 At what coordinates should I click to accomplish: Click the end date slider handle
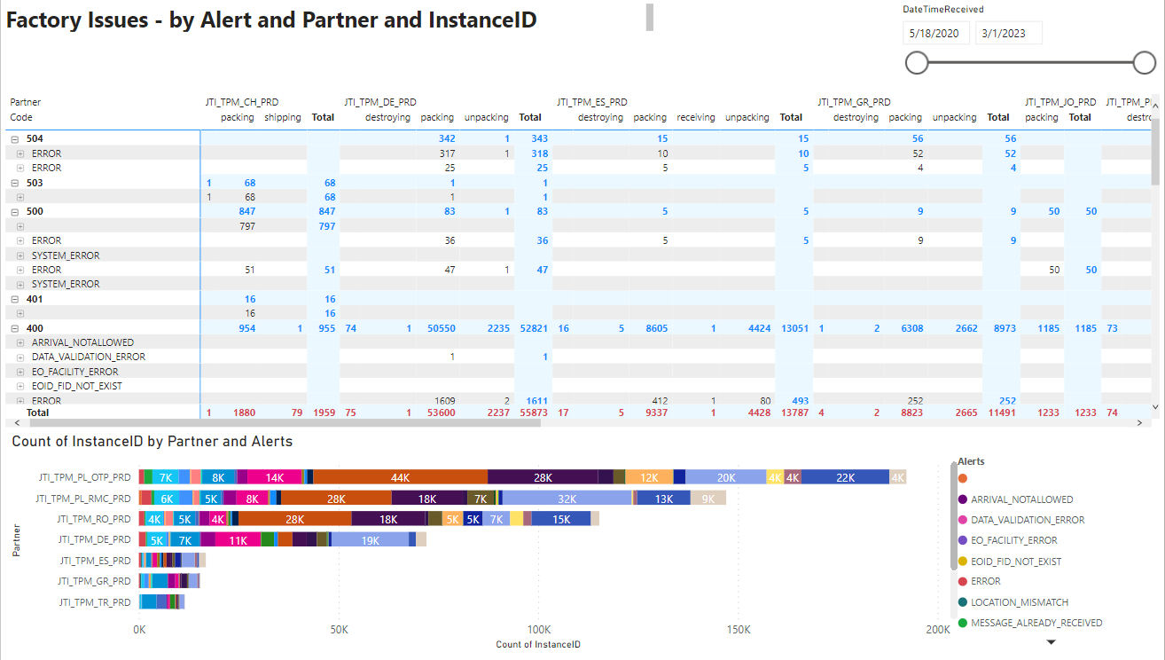(x=1145, y=62)
